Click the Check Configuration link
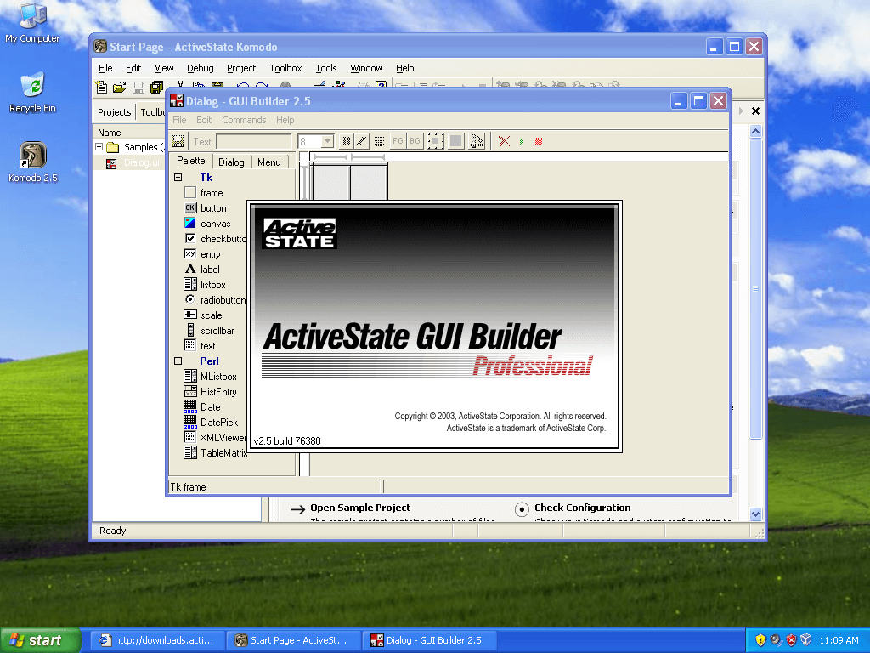The height and width of the screenshot is (653, 870). point(583,508)
